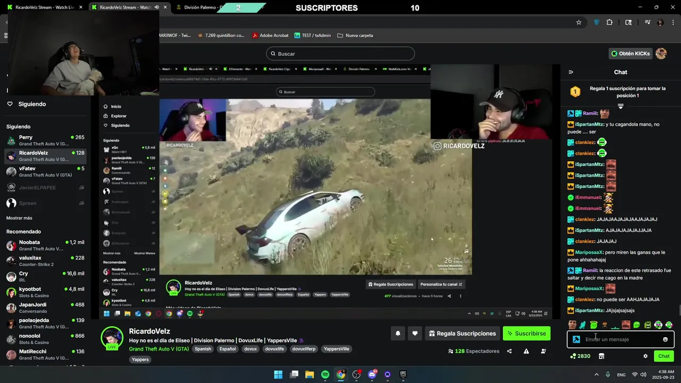681x383 pixels.
Task: Open JapanJordi's channel
Action: point(45,308)
